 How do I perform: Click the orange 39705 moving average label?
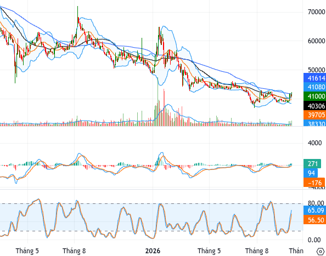pos(315,115)
